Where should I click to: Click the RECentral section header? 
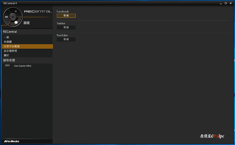pyautogui.click(x=27, y=32)
